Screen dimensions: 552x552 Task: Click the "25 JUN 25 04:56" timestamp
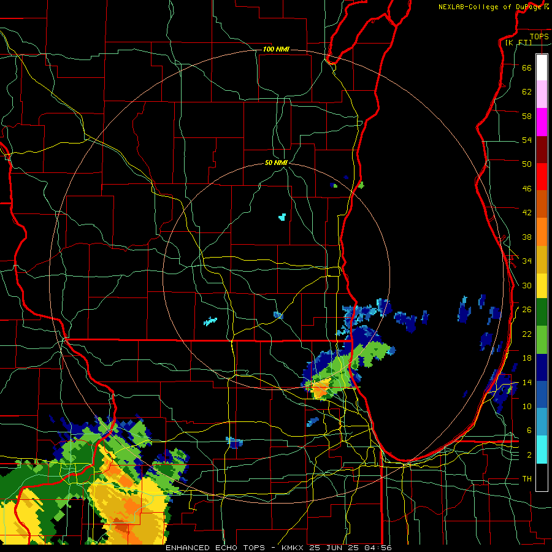click(x=350, y=548)
